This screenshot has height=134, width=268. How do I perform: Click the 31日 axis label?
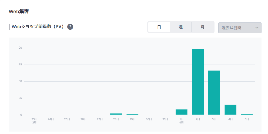[165, 119]
